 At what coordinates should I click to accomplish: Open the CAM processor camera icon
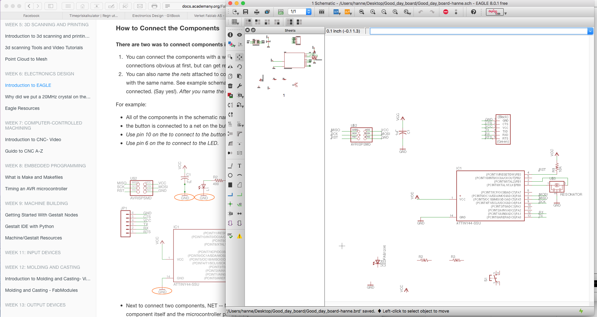267,12
